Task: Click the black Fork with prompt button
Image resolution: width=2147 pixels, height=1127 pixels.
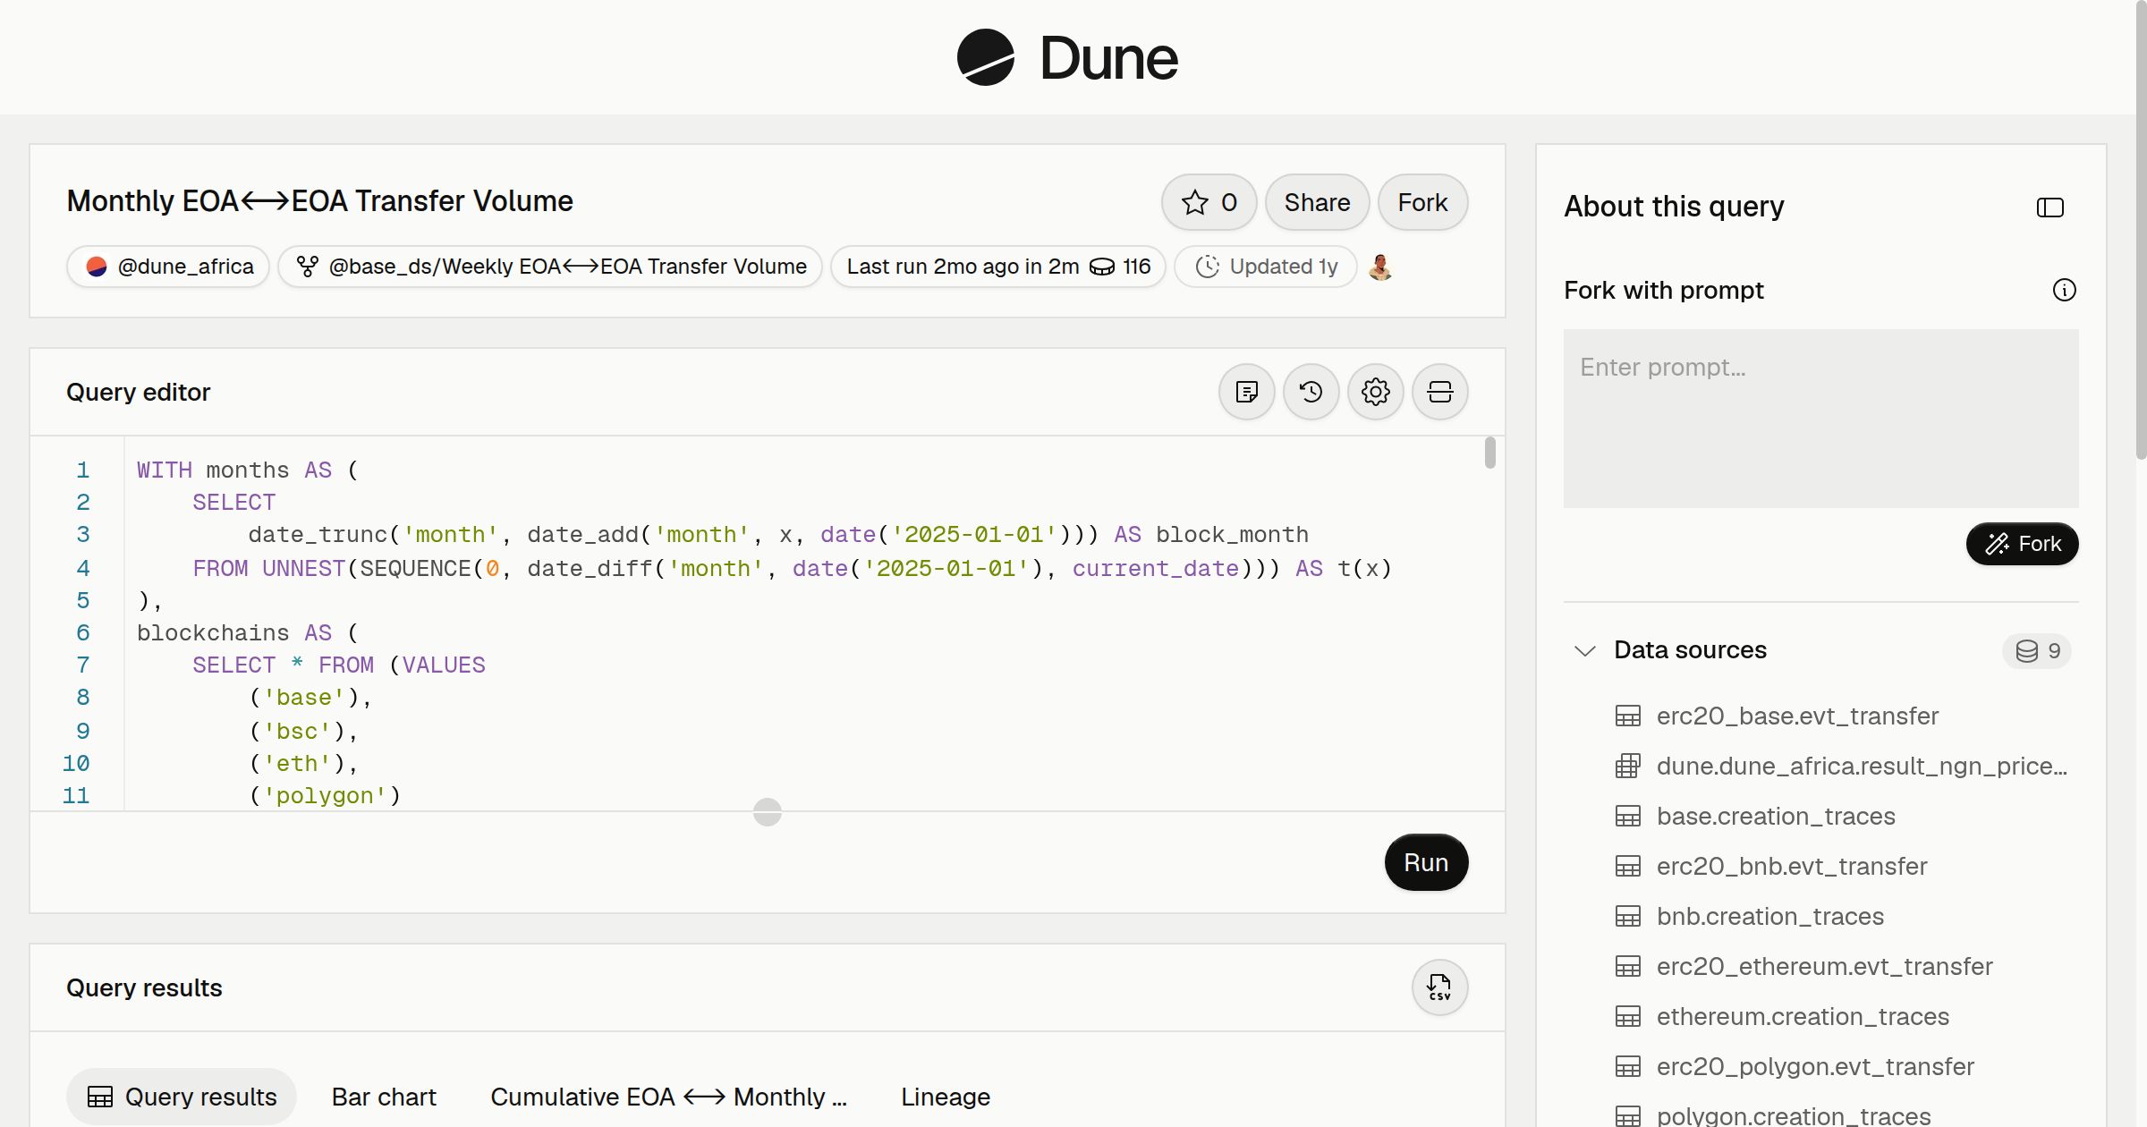Action: point(2022,544)
